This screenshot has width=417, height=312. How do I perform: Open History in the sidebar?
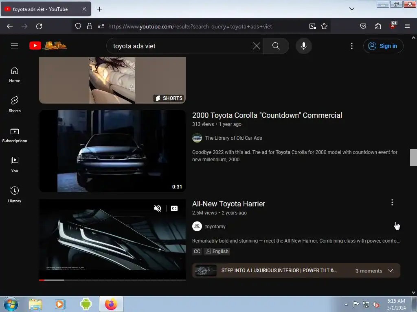pos(15,195)
